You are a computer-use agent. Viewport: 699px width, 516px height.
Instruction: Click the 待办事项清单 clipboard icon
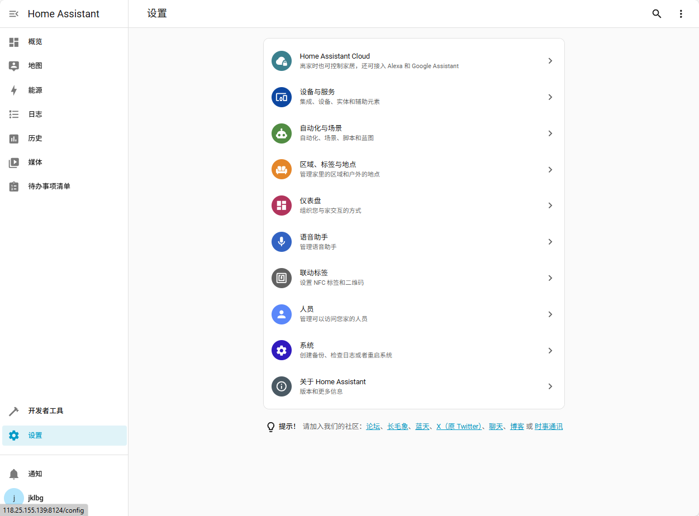coord(14,187)
